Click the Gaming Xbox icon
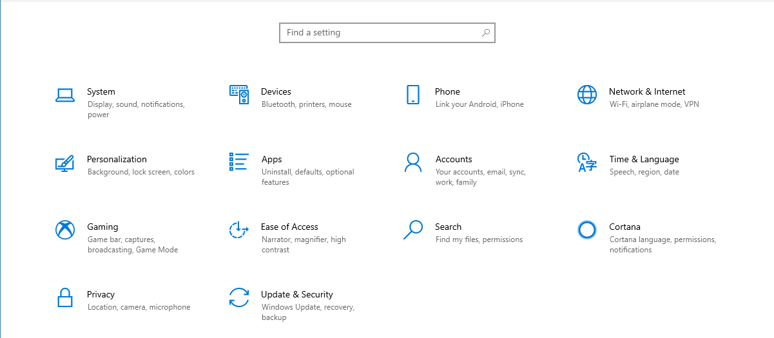This screenshot has width=774, height=338. [x=65, y=230]
